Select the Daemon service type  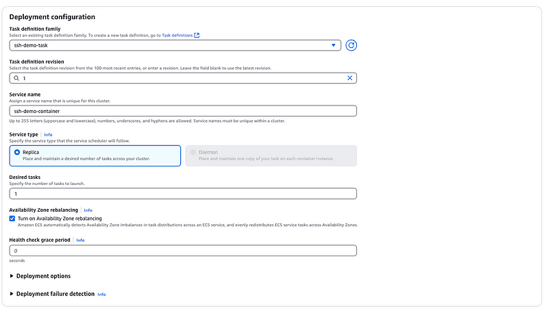[271, 156]
